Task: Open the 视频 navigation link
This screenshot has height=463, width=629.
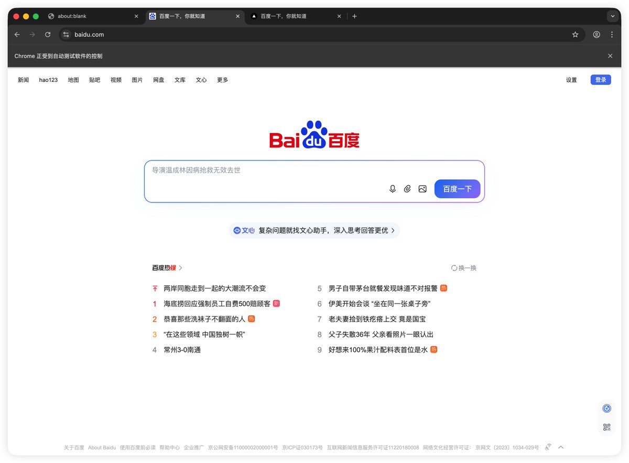Action: click(116, 80)
